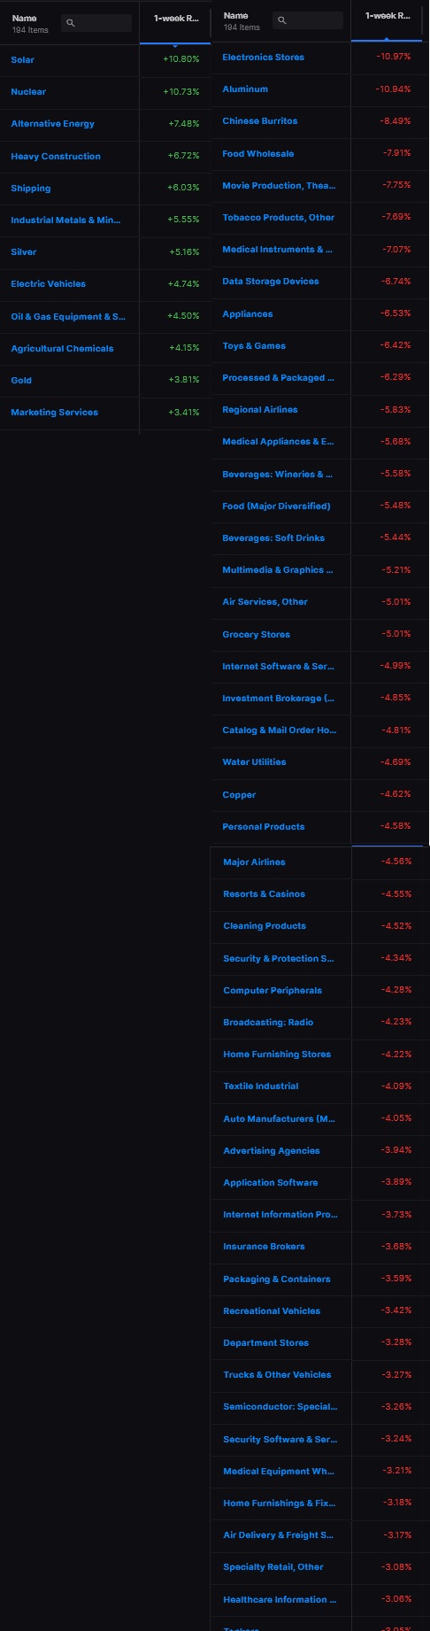Open Resorts & Casinos link

[x=265, y=894]
